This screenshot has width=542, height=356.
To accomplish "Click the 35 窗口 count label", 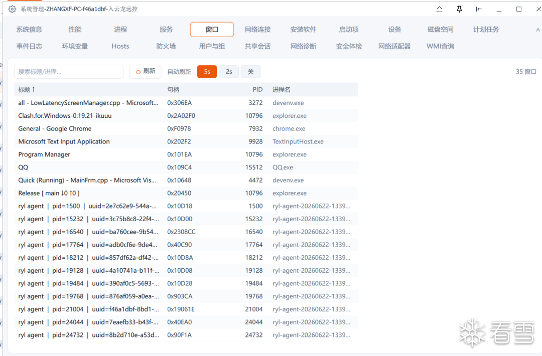I will [526, 72].
